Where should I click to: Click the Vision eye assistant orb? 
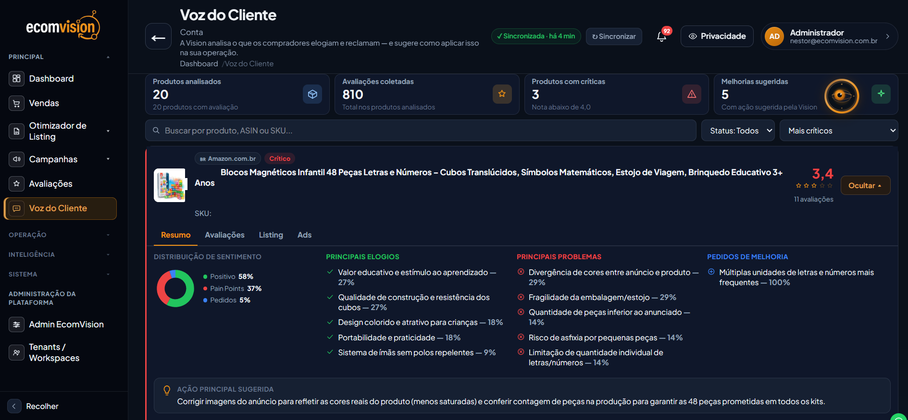pyautogui.click(x=842, y=96)
